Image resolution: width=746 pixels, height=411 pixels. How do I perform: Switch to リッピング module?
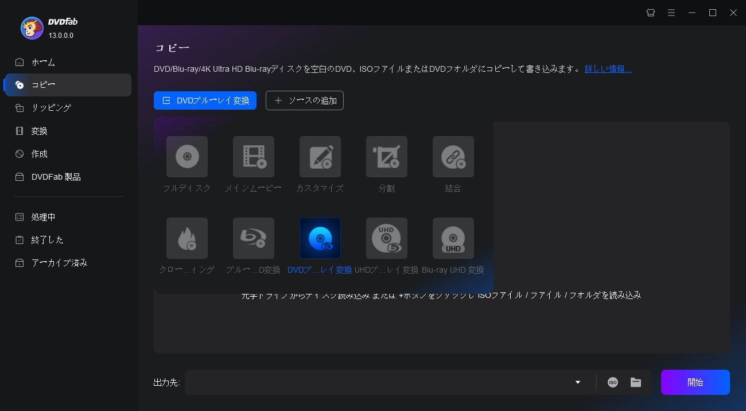[68, 108]
